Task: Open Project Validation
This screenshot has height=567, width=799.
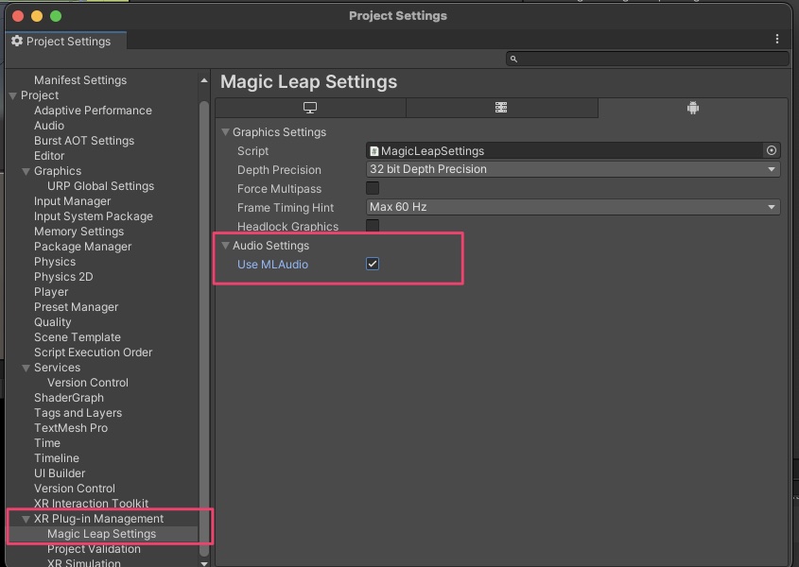Action: pyautogui.click(x=94, y=549)
